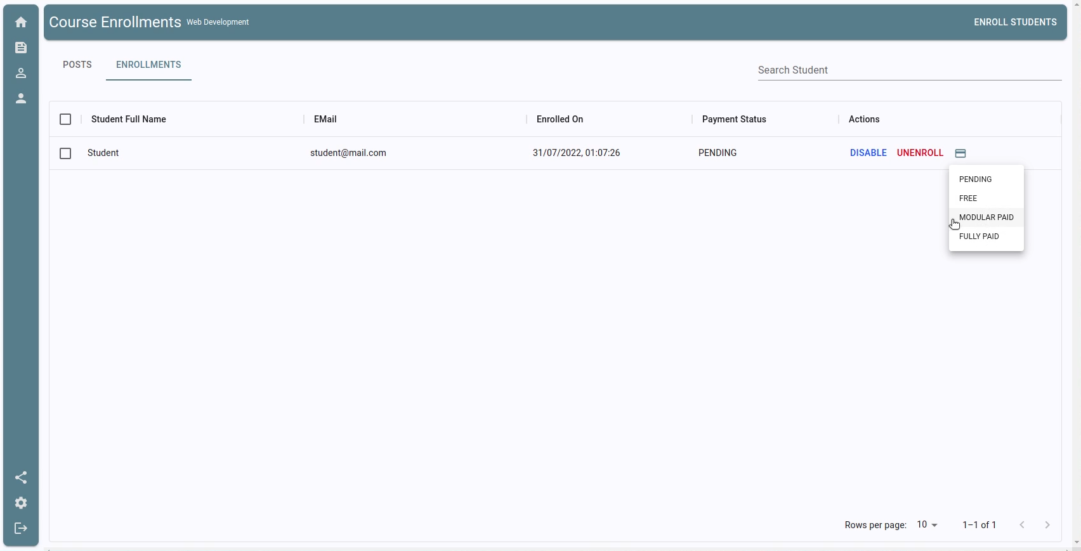
Task: Click DISABLE for Student
Action: pyautogui.click(x=868, y=153)
